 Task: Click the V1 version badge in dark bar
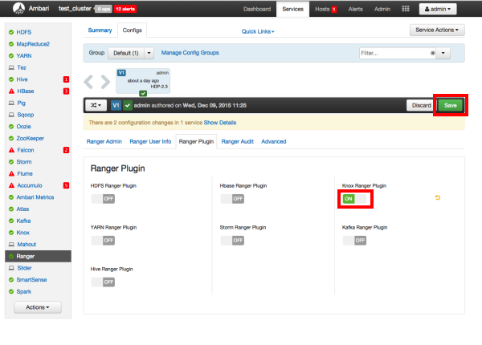pyautogui.click(x=116, y=105)
